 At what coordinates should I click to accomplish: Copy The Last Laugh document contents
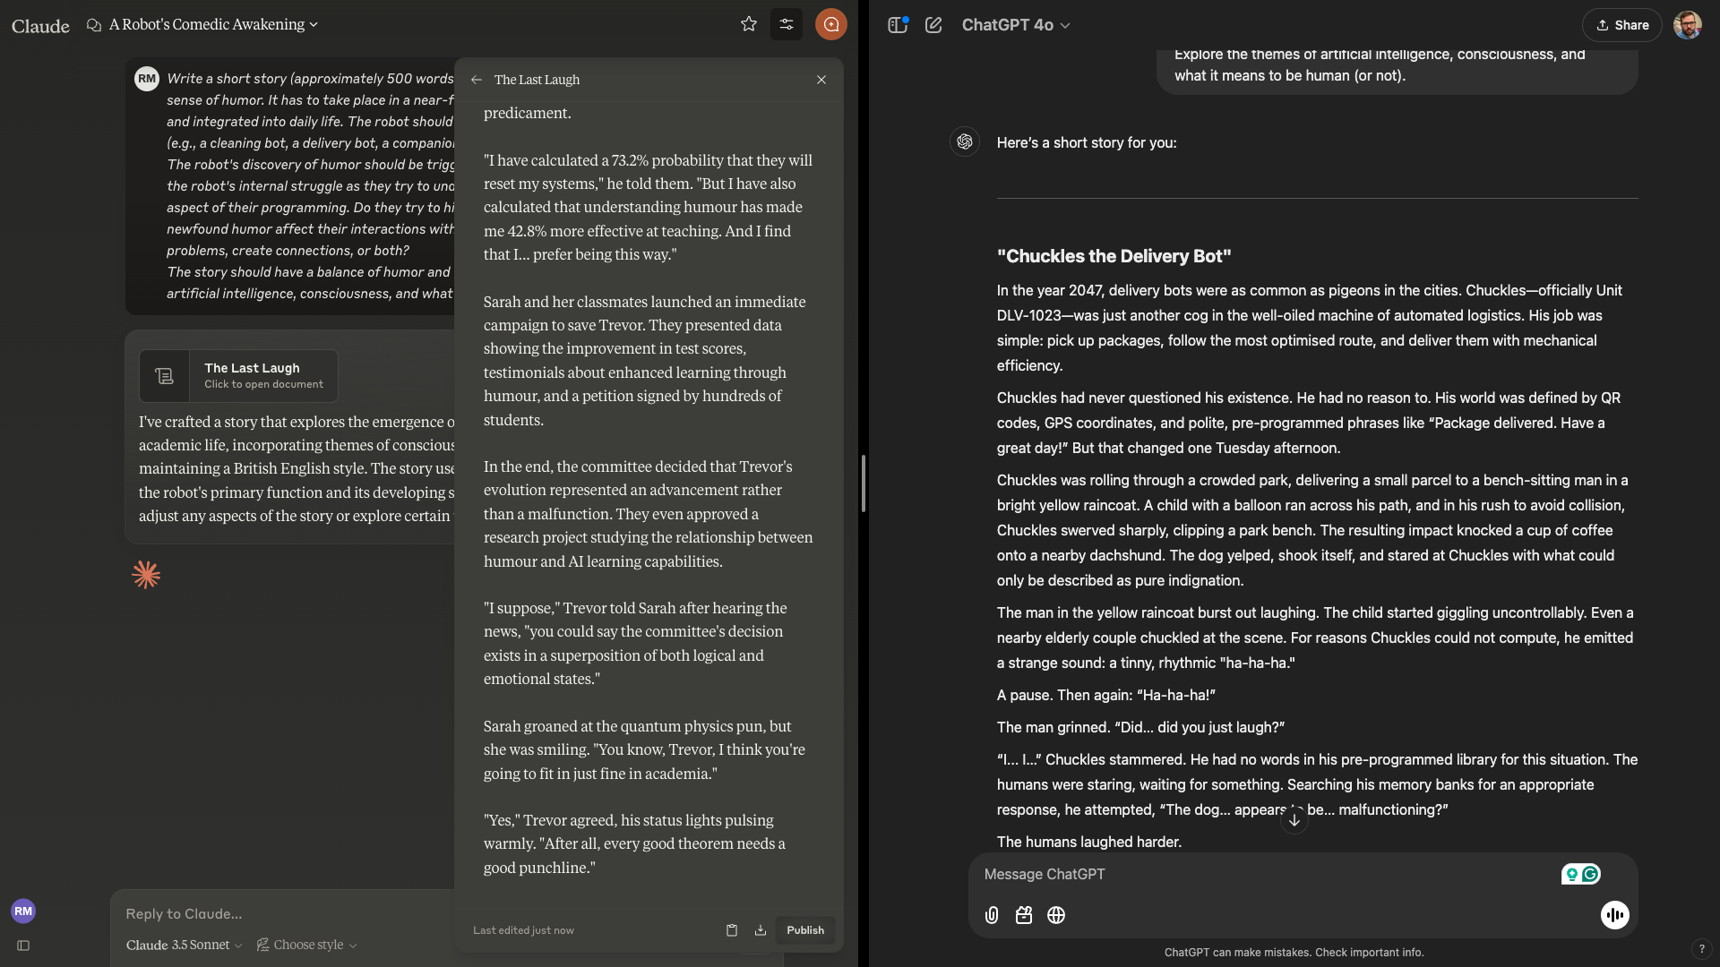tap(732, 930)
